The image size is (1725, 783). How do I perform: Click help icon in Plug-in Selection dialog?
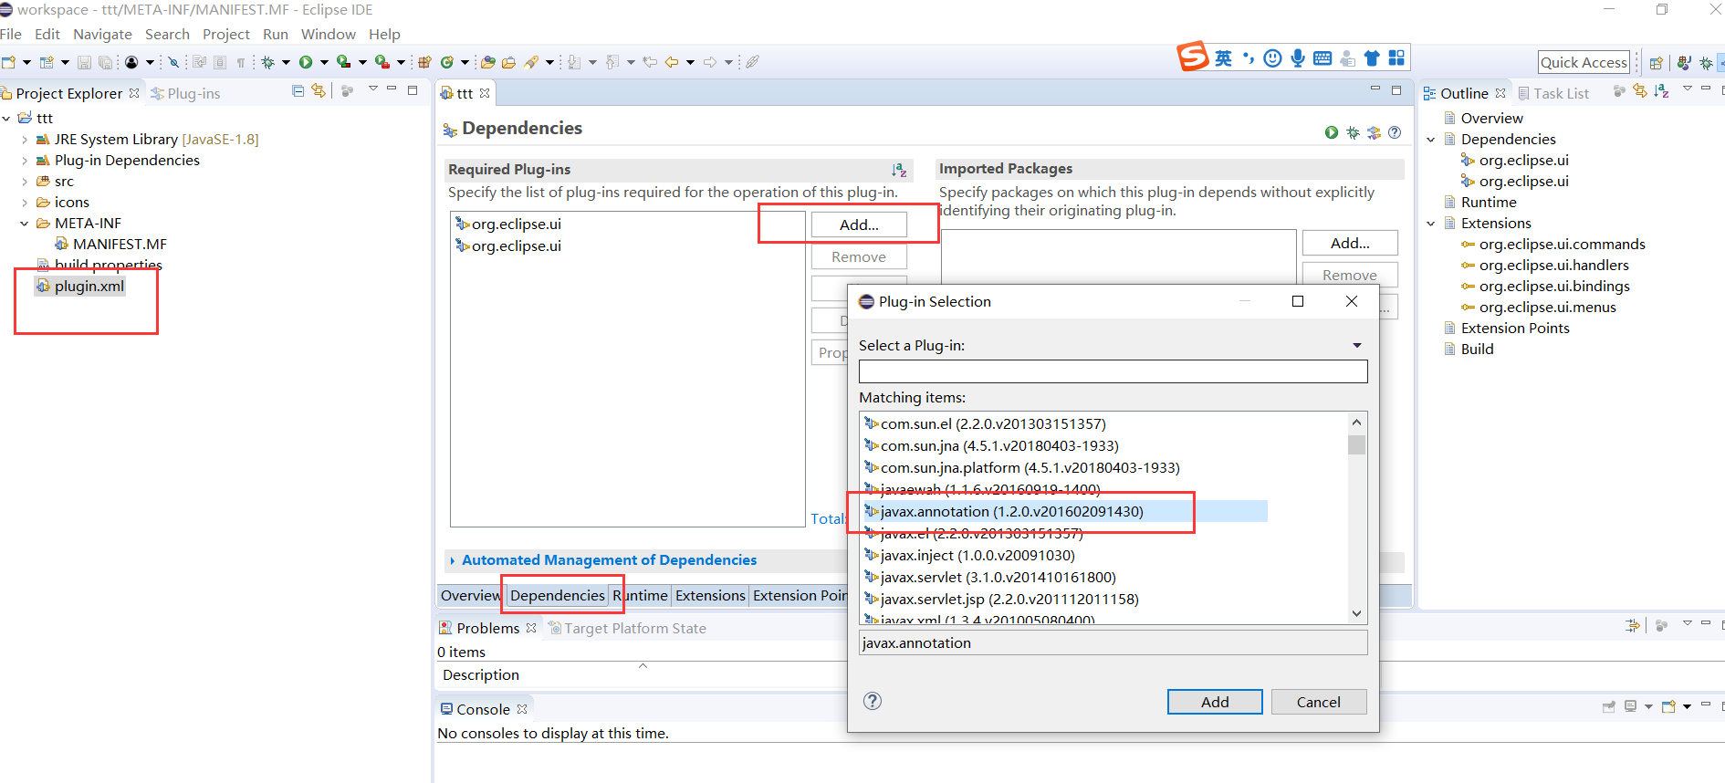[873, 701]
